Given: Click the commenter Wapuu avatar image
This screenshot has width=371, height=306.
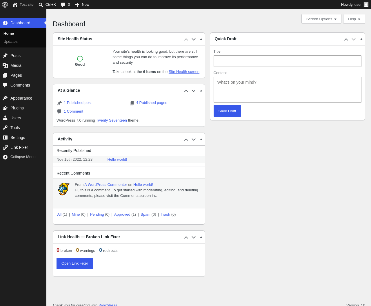Looking at the screenshot, I should pos(64,189).
